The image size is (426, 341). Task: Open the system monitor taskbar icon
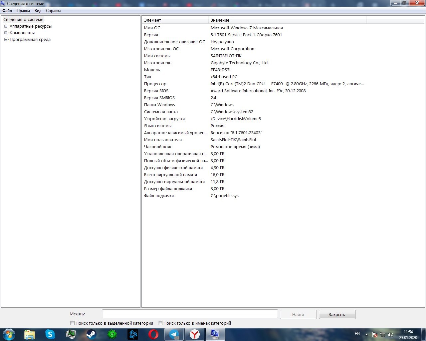pyautogui.click(x=71, y=334)
